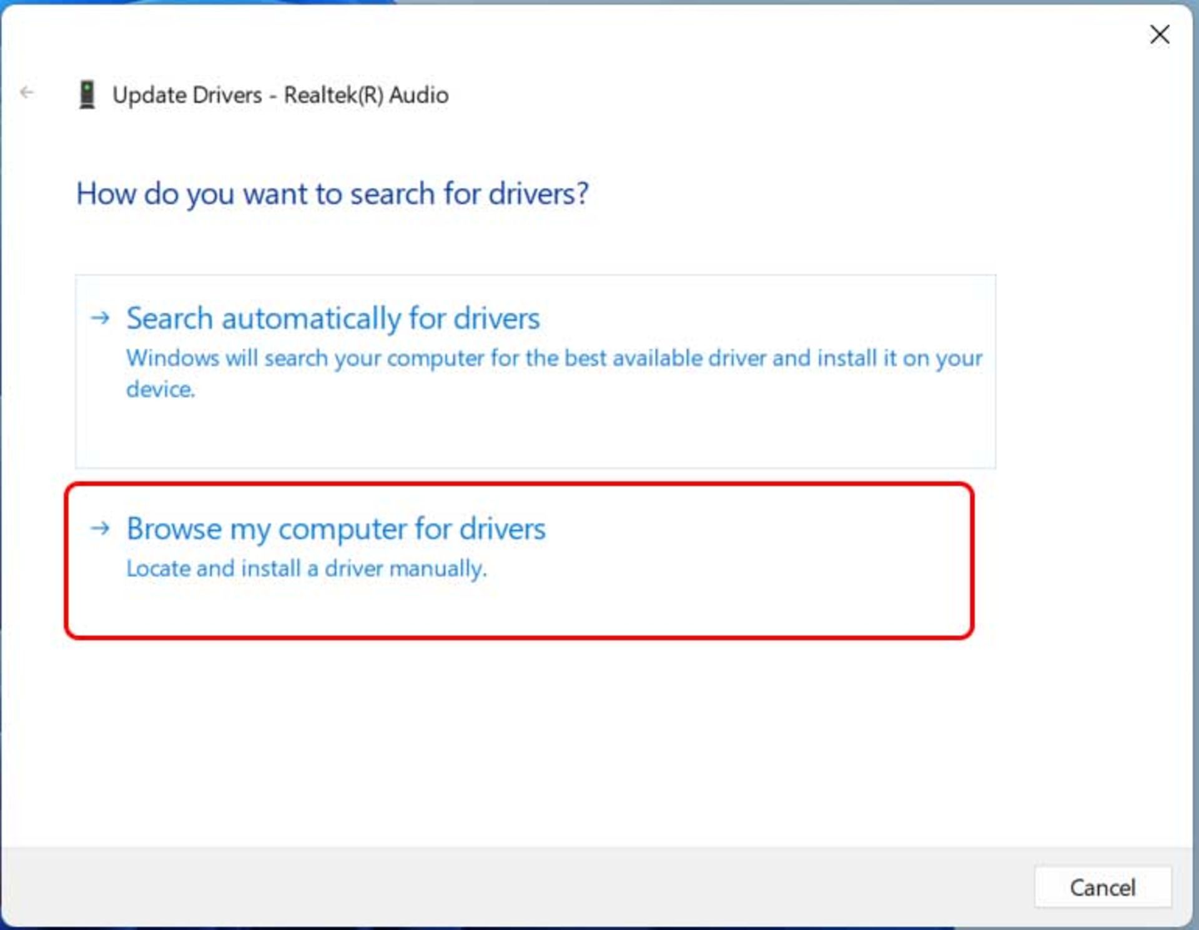This screenshot has height=930, width=1199.
Task: Click the arrow icon beside Browse my computer
Action: click(x=100, y=529)
